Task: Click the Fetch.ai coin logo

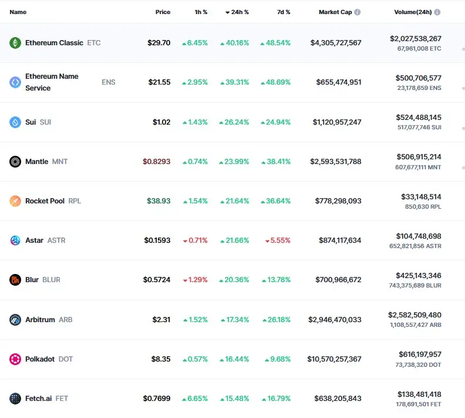Action: coord(15,399)
